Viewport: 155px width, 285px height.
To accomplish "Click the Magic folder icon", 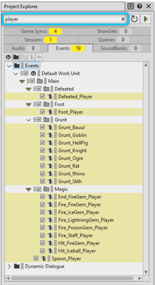I will (x=46, y=189).
